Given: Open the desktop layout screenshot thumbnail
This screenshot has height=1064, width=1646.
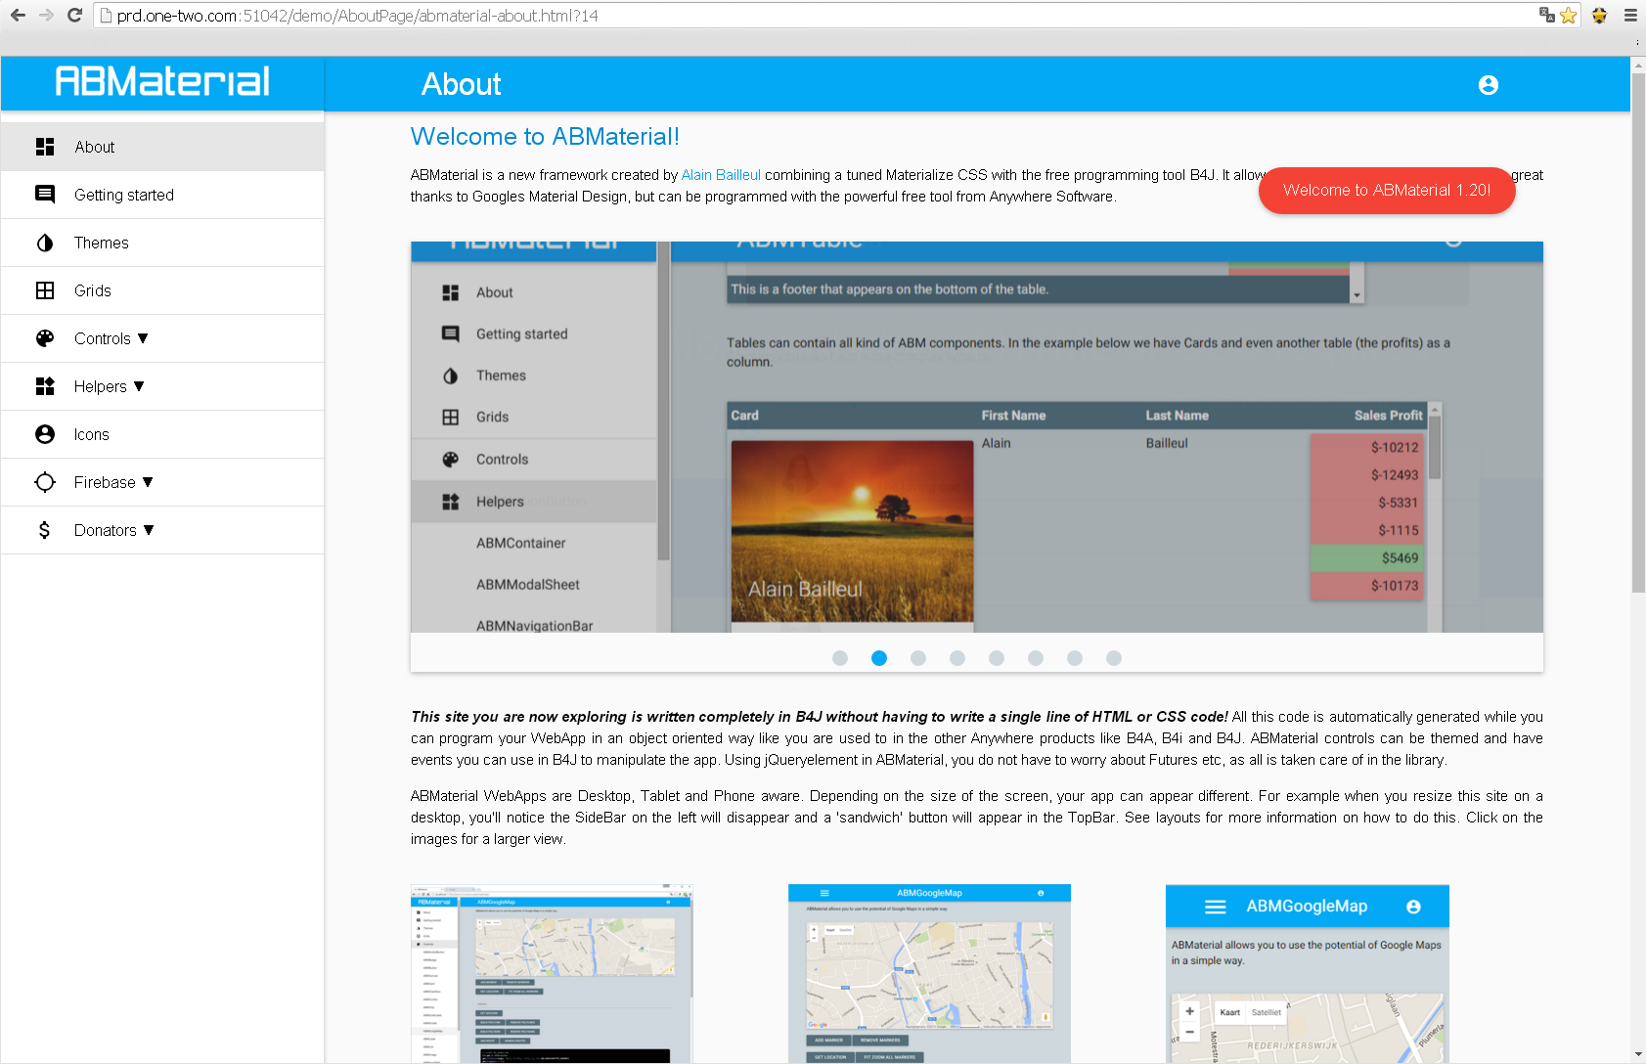Looking at the screenshot, I should [x=552, y=974].
